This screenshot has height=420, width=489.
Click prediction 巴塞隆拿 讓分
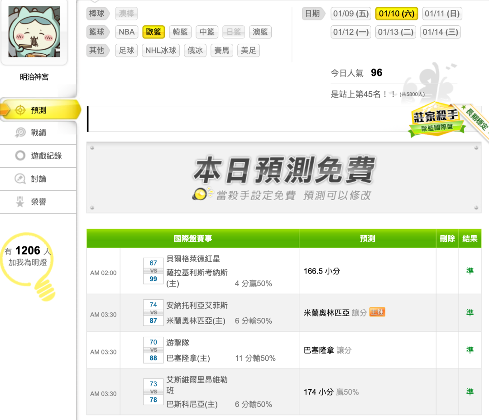[327, 350]
